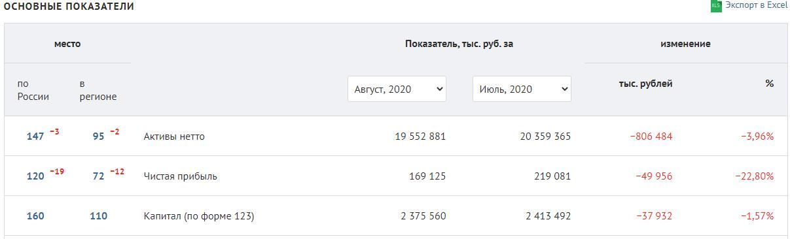
Task: Select the Капитал (по форме 123) label
Action: pyautogui.click(x=199, y=216)
